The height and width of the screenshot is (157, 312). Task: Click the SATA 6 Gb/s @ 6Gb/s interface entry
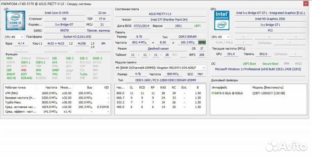pos(229,93)
